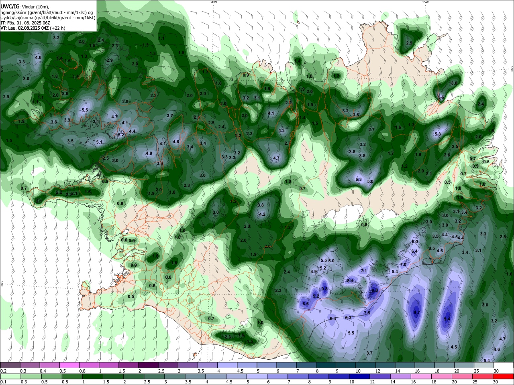Select the 9.6 precipitation value

click(x=375, y=291)
